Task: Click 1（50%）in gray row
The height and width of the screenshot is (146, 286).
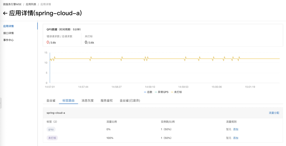Action: point(166,129)
